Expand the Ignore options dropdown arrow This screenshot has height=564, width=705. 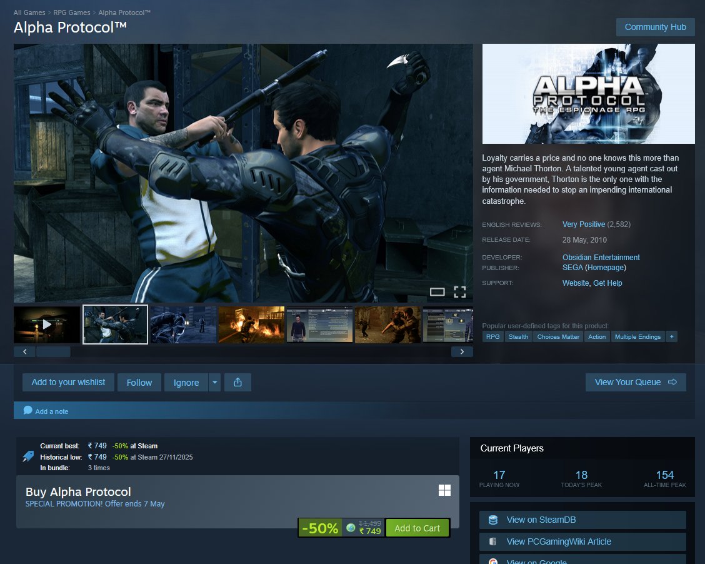click(214, 382)
